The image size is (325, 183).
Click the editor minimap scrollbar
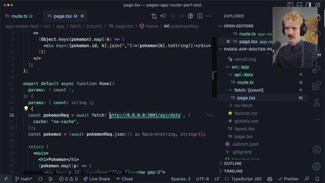[214, 68]
